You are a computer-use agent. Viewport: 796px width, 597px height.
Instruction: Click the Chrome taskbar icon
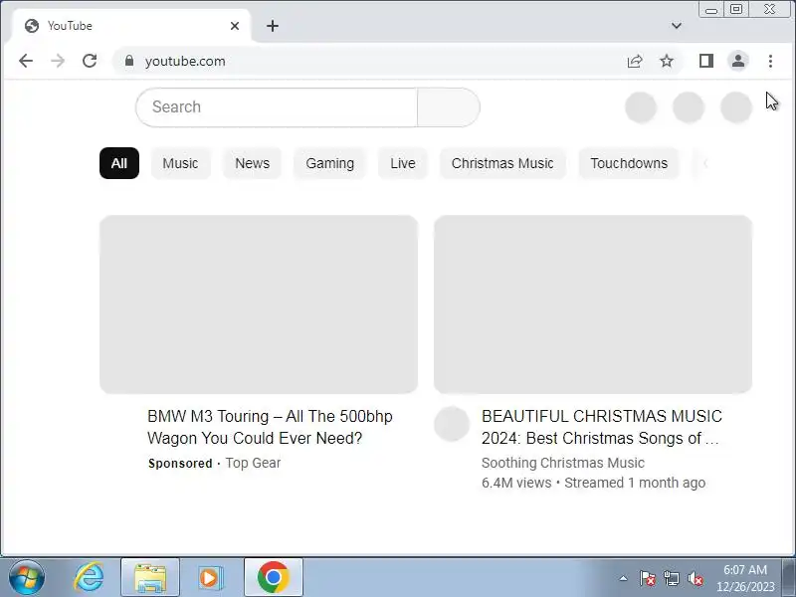tap(273, 578)
